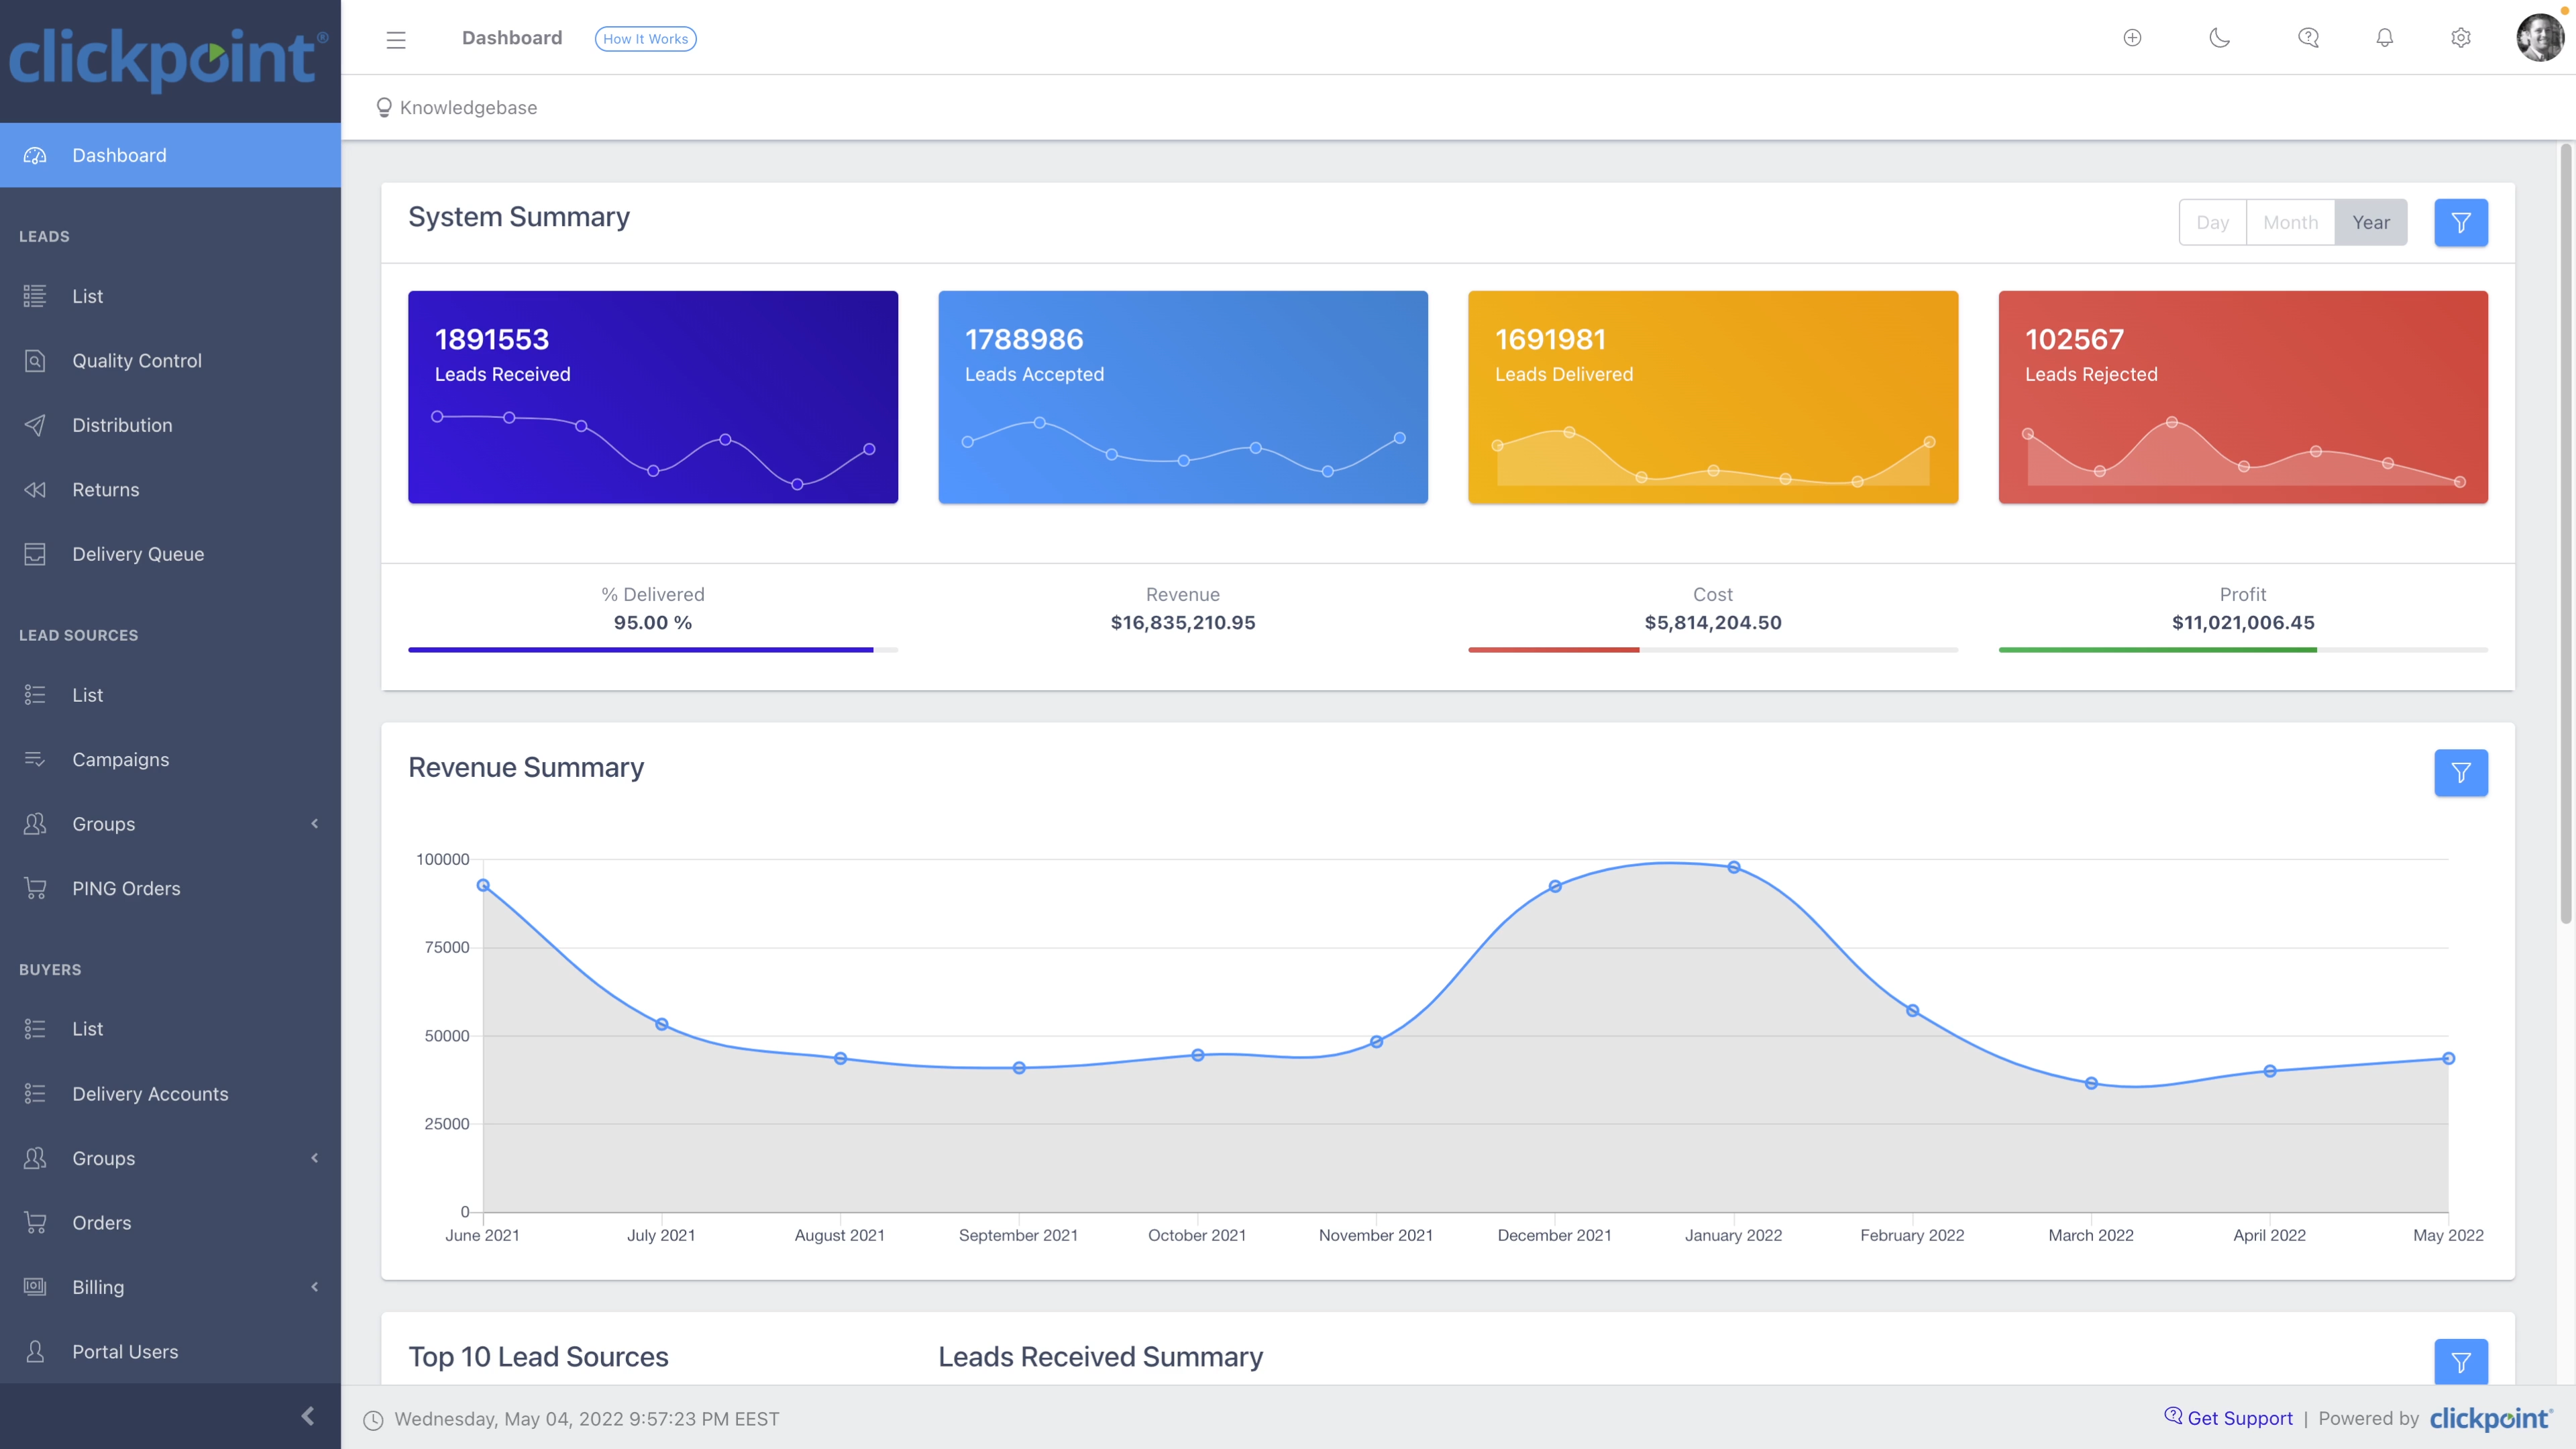Click How It Works button
Screen dimensions: 2576x1449
click(x=645, y=39)
